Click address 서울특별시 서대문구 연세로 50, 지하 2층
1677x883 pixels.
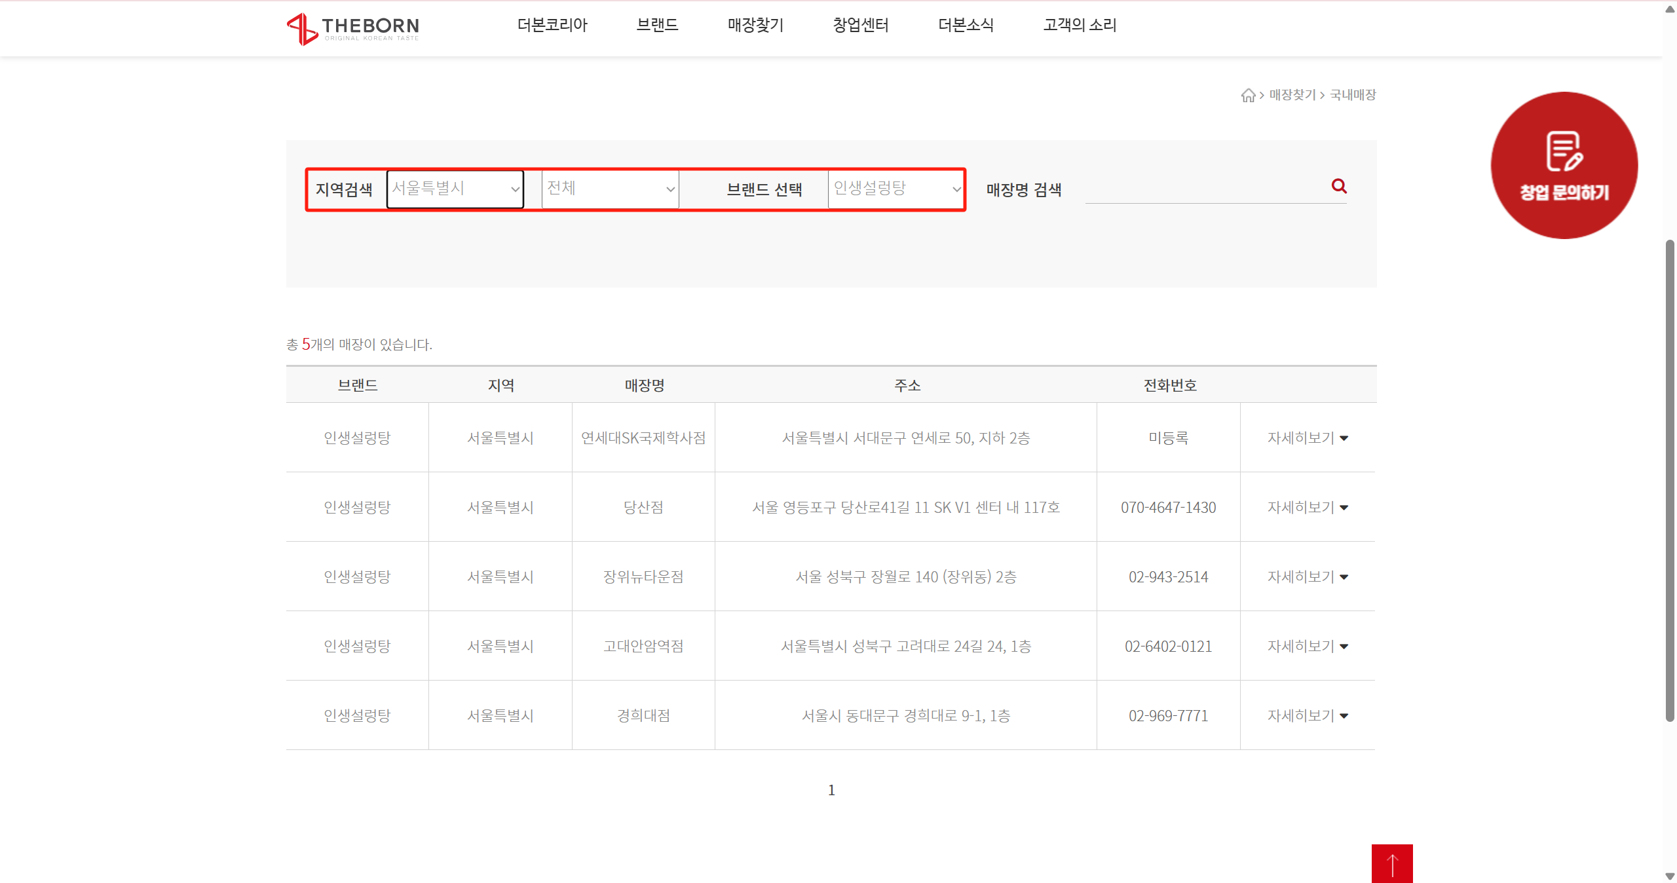906,438
